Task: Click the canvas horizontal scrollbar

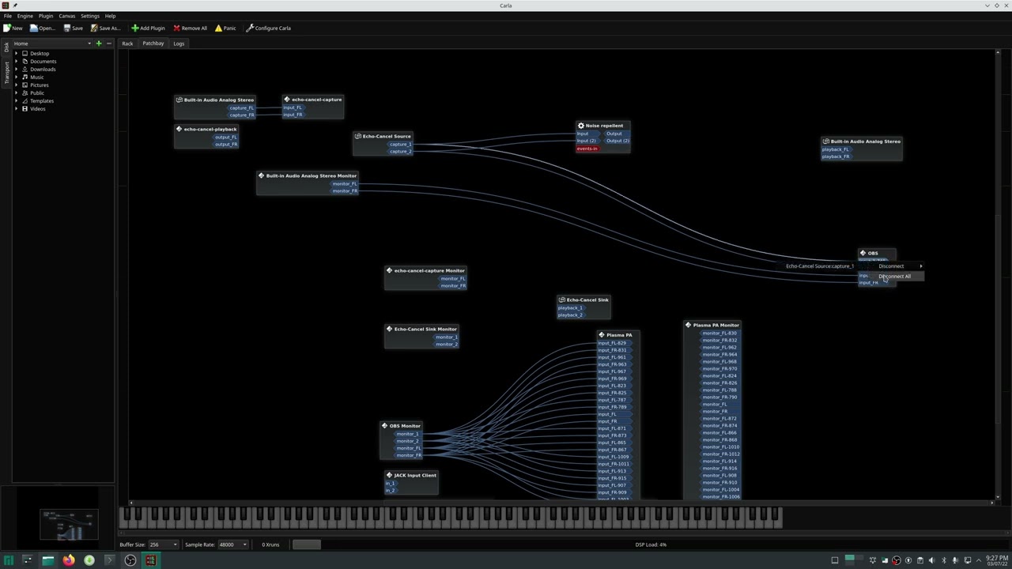Action: [561, 503]
